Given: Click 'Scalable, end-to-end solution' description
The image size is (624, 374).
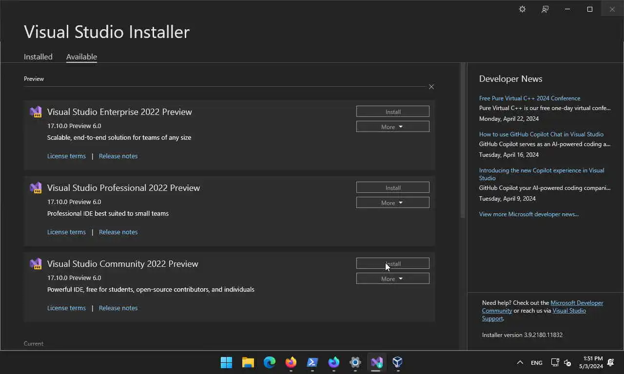Looking at the screenshot, I should coord(119,137).
